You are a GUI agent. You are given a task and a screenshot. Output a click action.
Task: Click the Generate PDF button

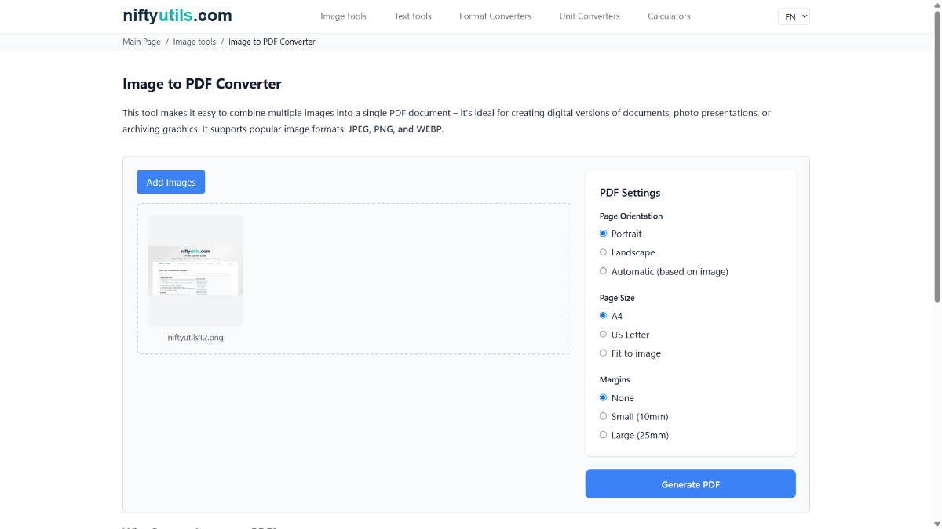tap(690, 484)
